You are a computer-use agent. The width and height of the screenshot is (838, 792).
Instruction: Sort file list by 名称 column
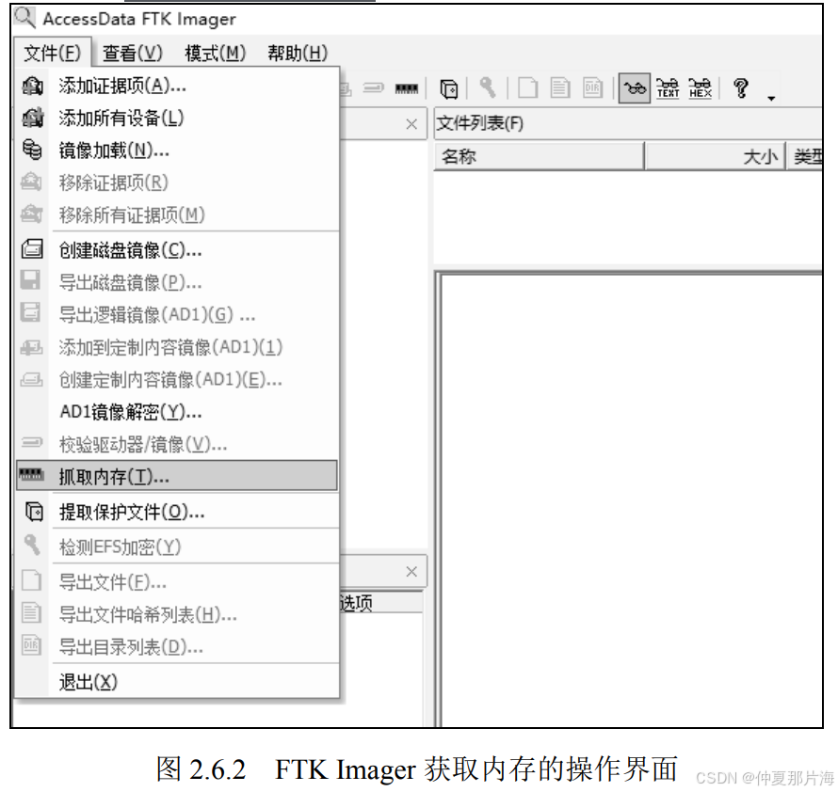[540, 156]
